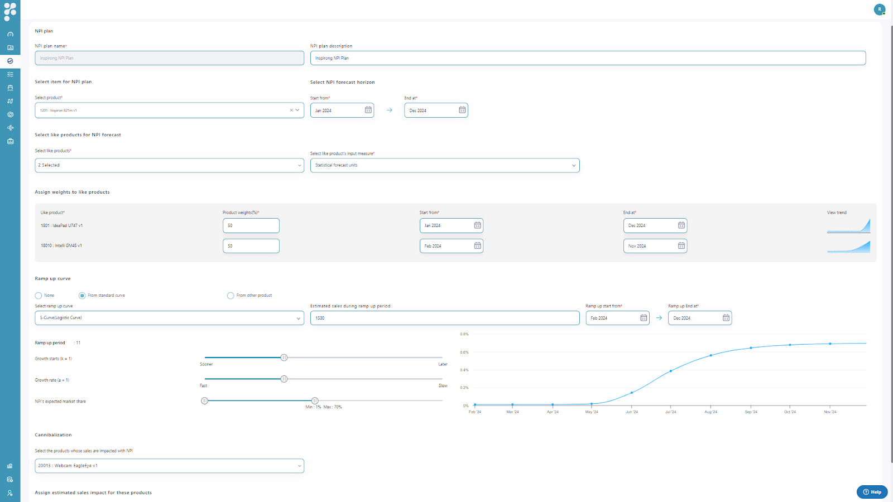The width and height of the screenshot is (893, 502).
Task: Click product weight field for Intelli GM45
Action: pyautogui.click(x=251, y=246)
